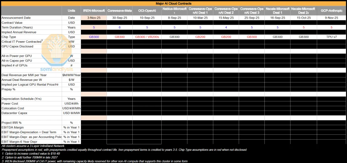Click the '30-Sep-25' date cell
Screen dimensions: 347x163
(120, 18)
